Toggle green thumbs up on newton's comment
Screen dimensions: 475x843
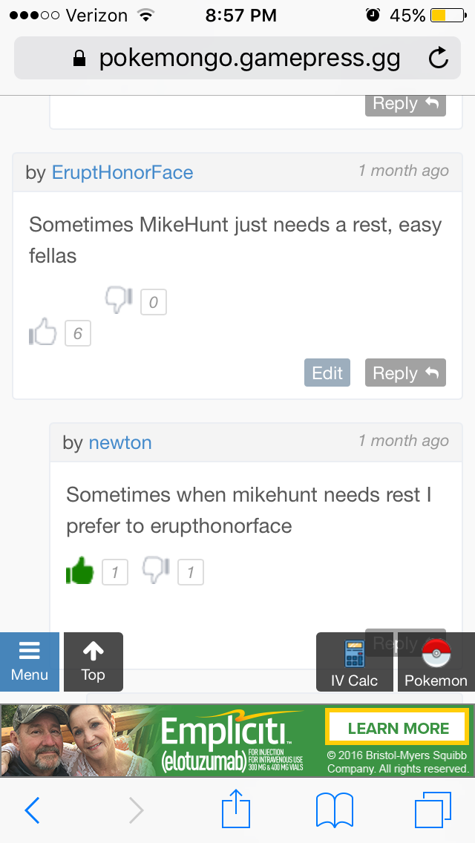pyautogui.click(x=79, y=571)
